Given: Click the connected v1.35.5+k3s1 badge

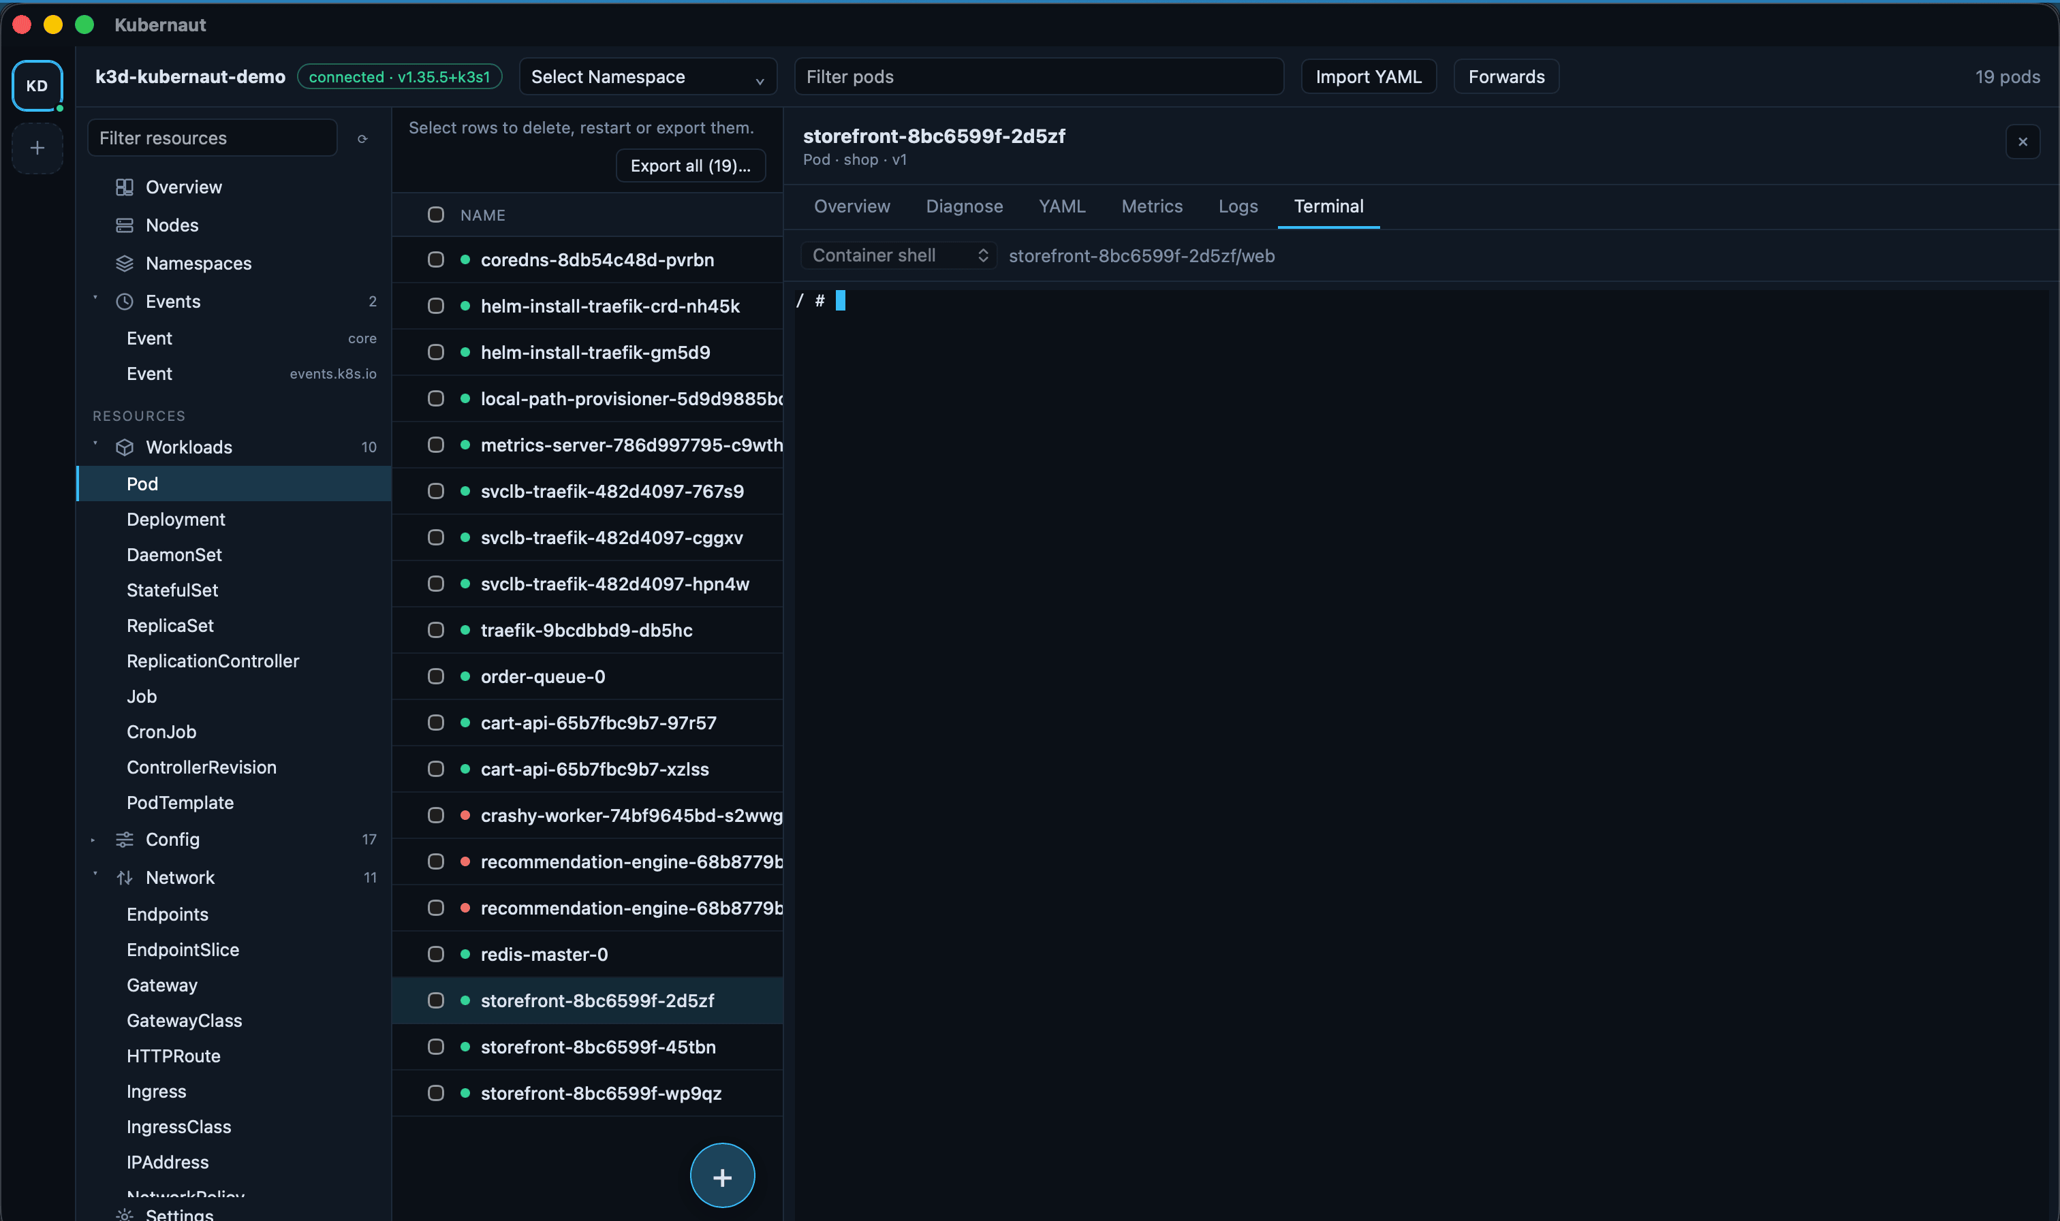Looking at the screenshot, I should (399, 76).
